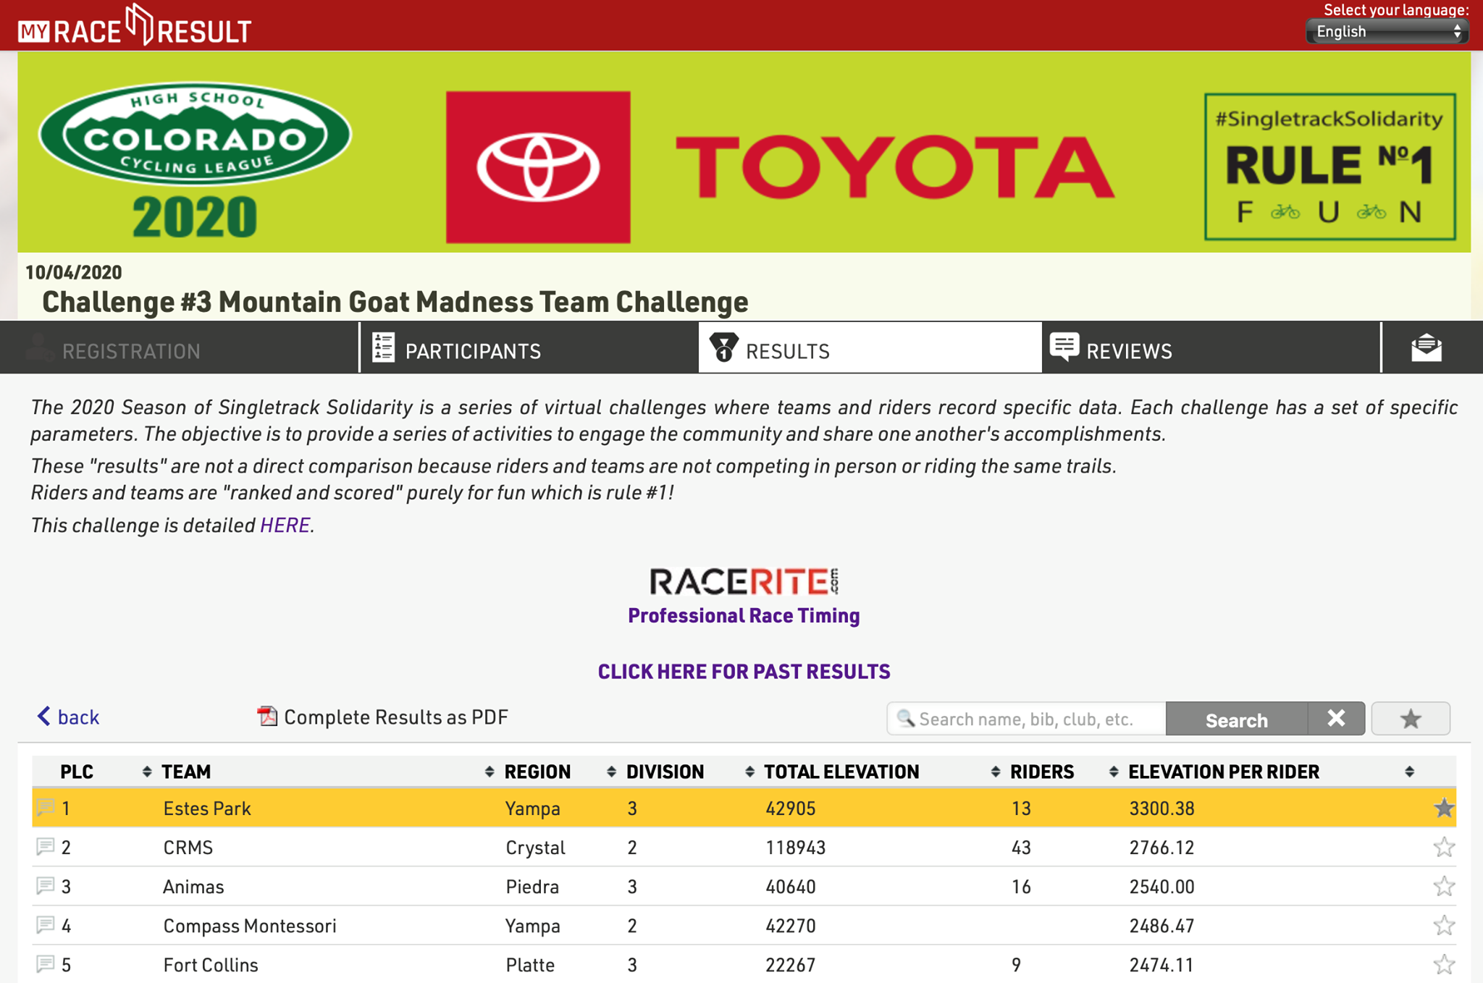
Task: Select the Results medal icon
Action: (723, 347)
